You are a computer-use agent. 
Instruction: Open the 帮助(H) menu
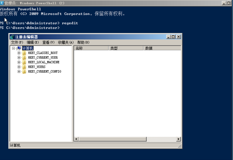83,43
